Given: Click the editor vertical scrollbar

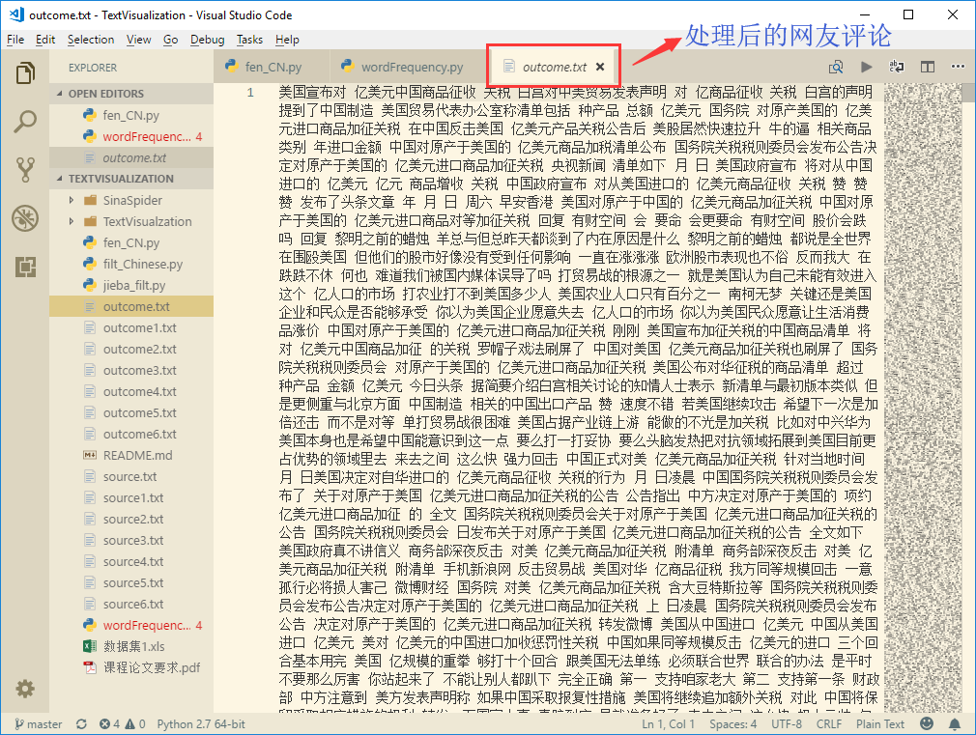Looking at the screenshot, I should [968, 398].
